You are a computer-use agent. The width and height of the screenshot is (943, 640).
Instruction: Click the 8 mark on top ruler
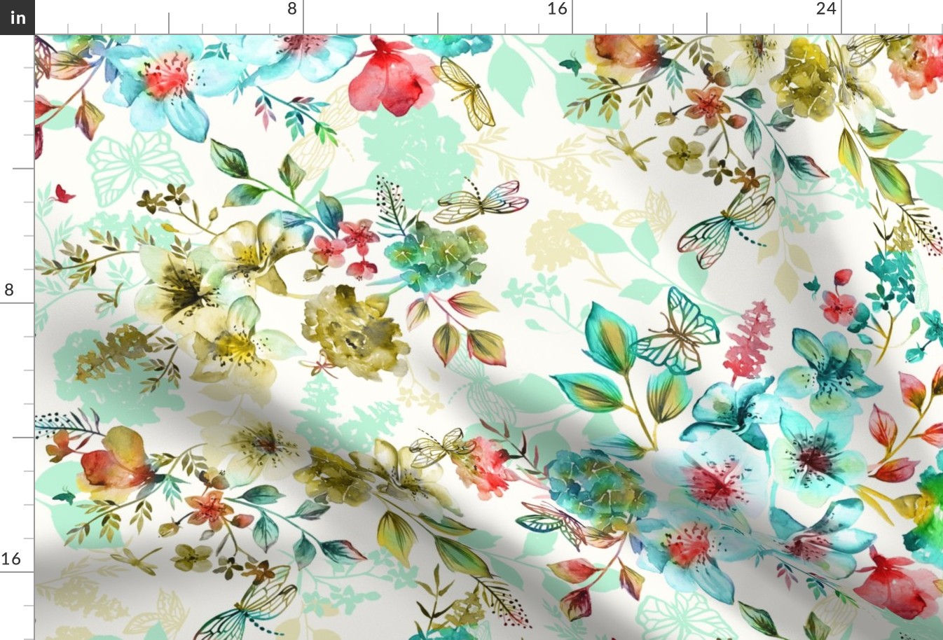pyautogui.click(x=293, y=9)
